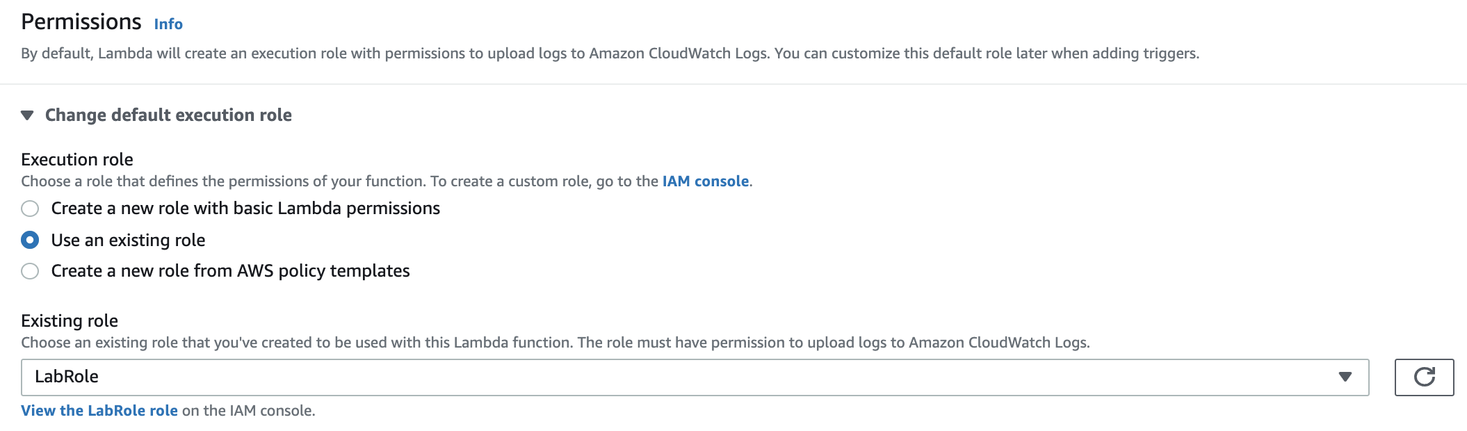
Task: Select the Use an existing role radio circle
Action: [x=30, y=240]
